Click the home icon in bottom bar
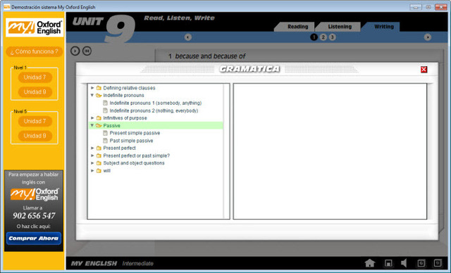Image resolution: width=451 pixels, height=273 pixels. coord(370,263)
